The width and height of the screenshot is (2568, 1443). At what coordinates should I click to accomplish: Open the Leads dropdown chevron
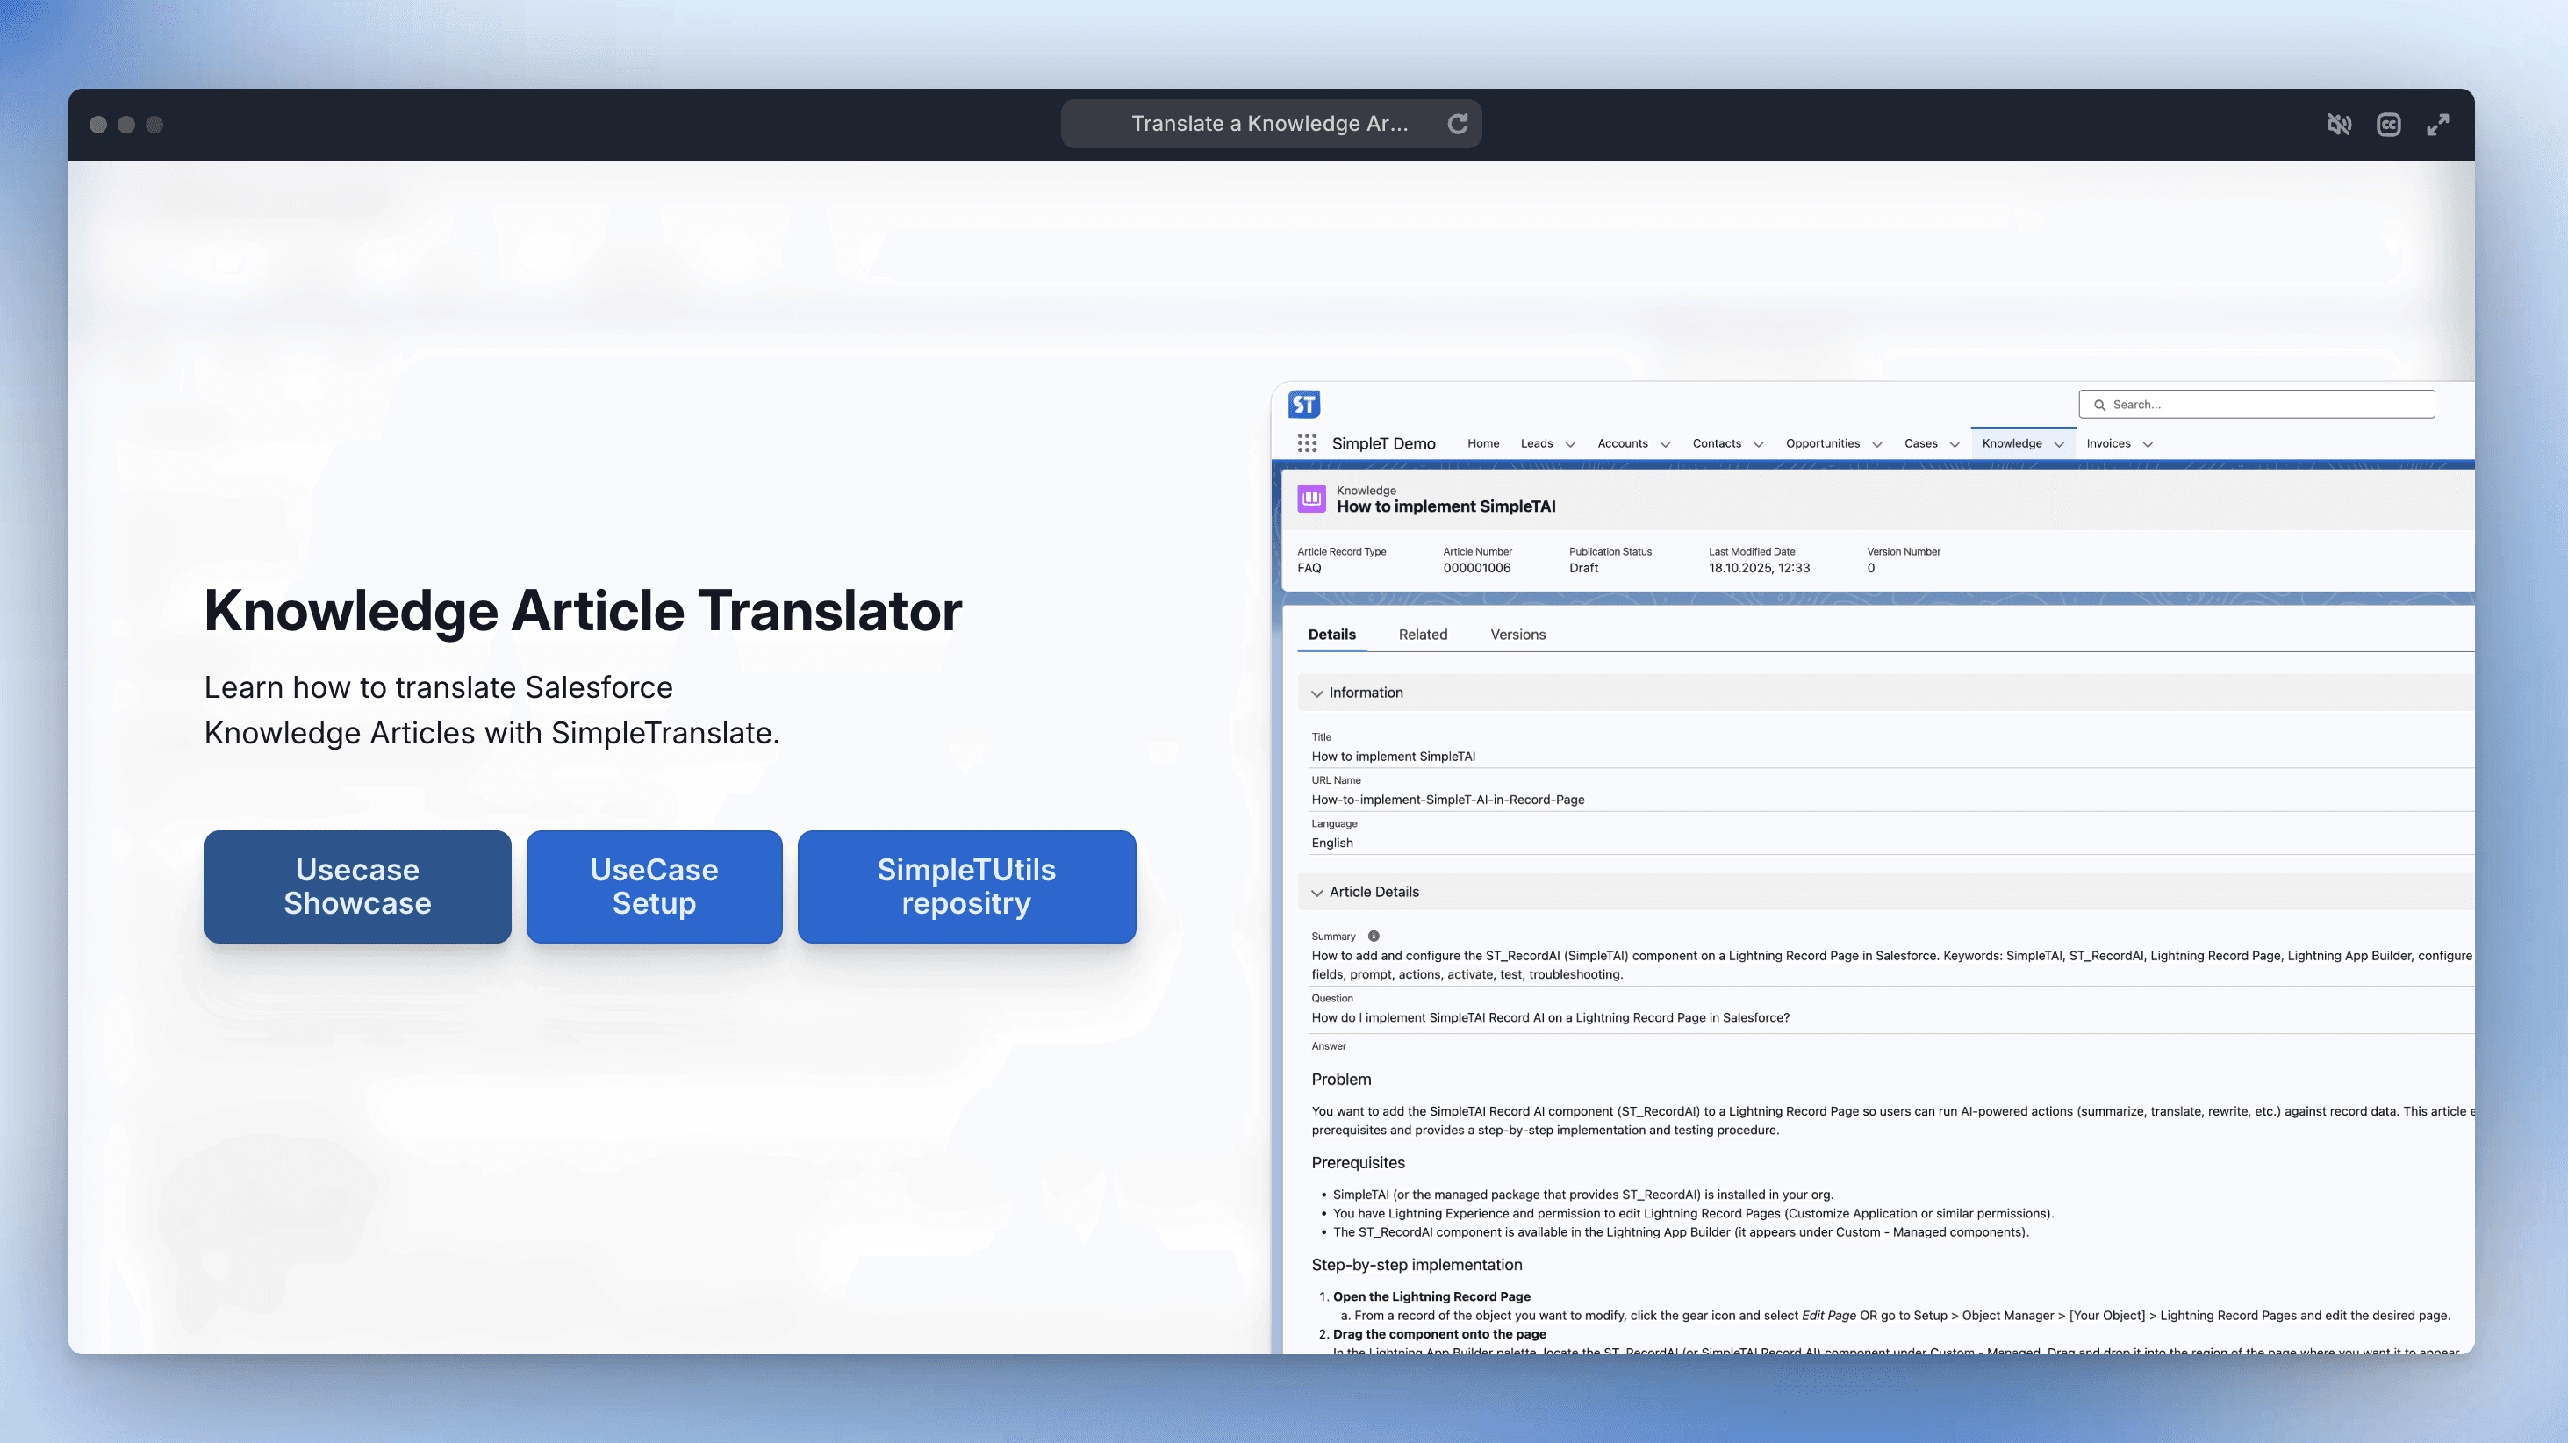1570,445
